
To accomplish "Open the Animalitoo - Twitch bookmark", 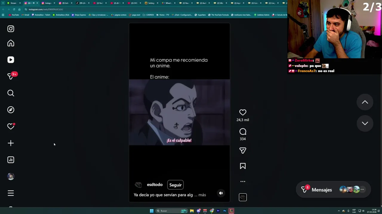I will (x=41, y=15).
